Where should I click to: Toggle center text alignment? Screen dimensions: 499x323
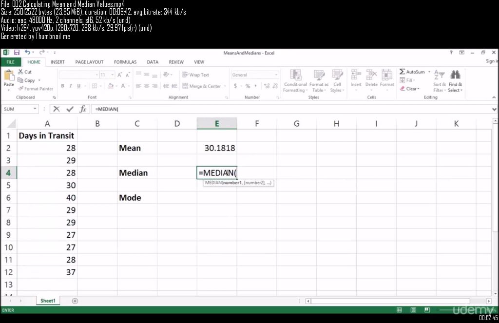146,86
